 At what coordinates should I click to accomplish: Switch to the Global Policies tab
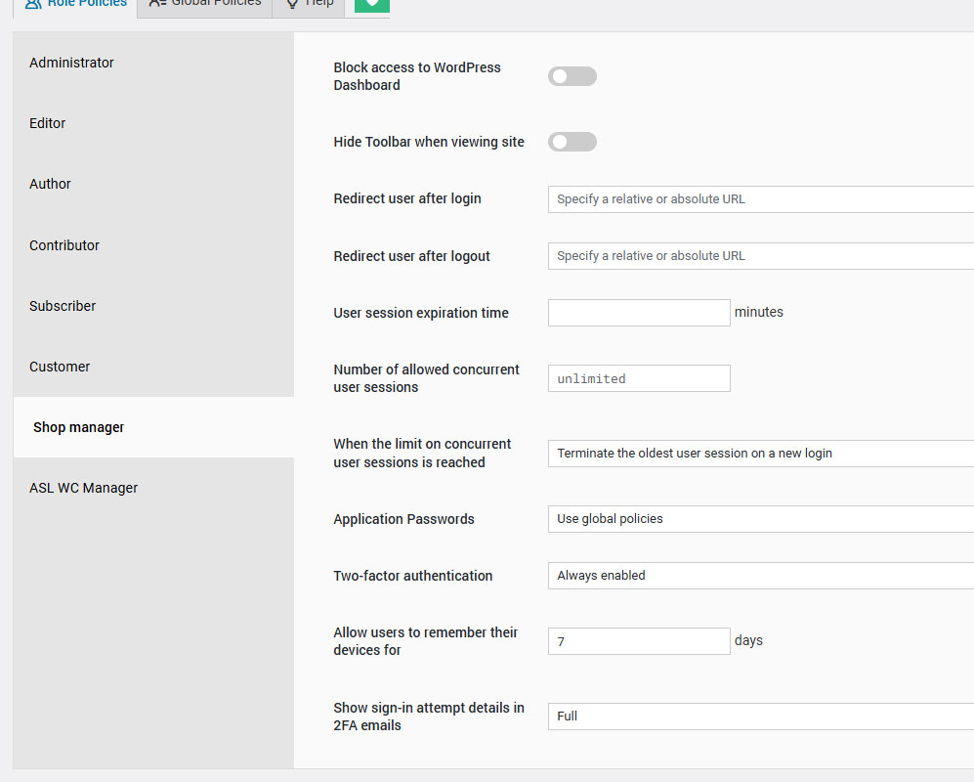205,5
